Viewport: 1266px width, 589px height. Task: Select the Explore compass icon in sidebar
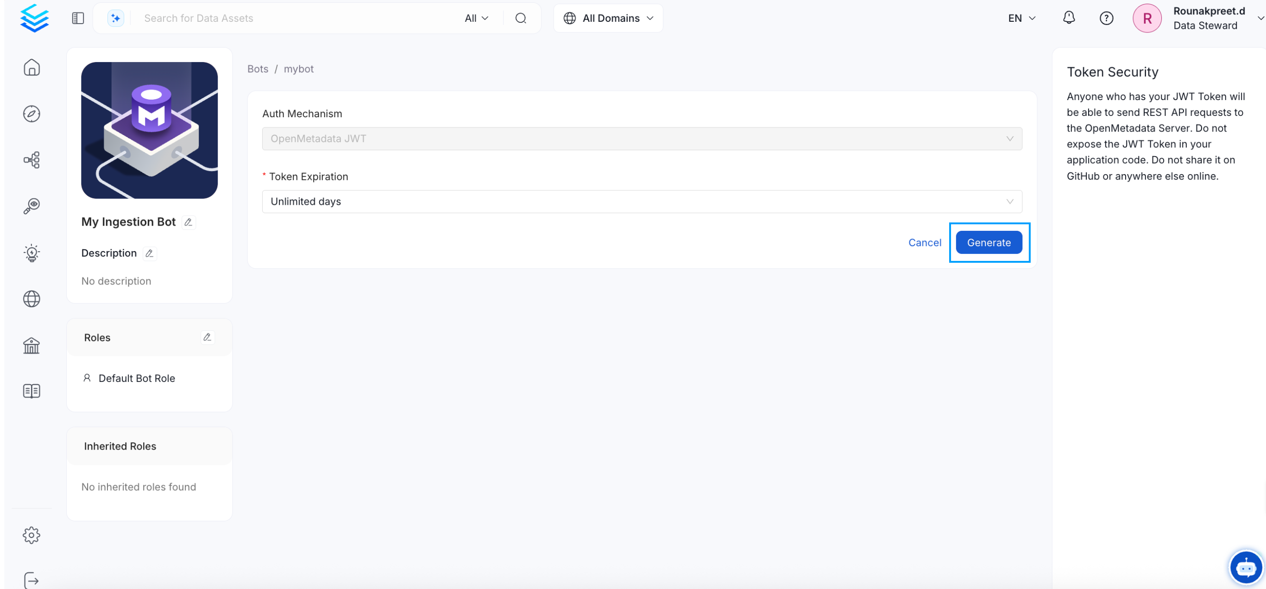point(31,114)
